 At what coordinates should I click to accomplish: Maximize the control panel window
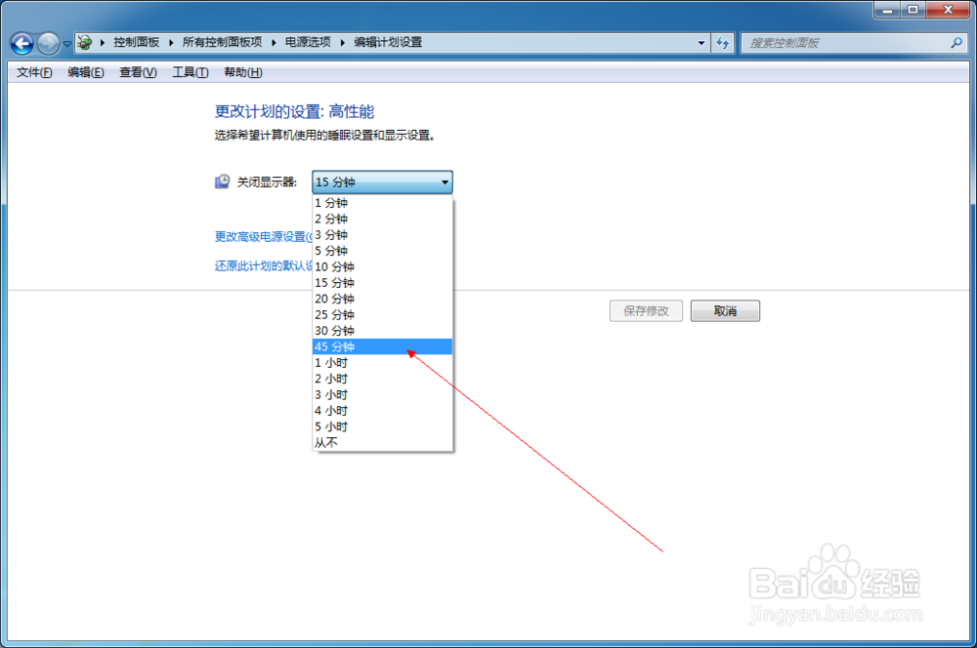(913, 10)
